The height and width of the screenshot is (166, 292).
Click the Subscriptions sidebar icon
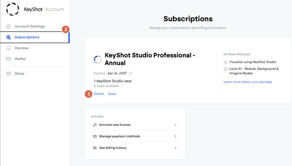pyautogui.click(x=8, y=37)
